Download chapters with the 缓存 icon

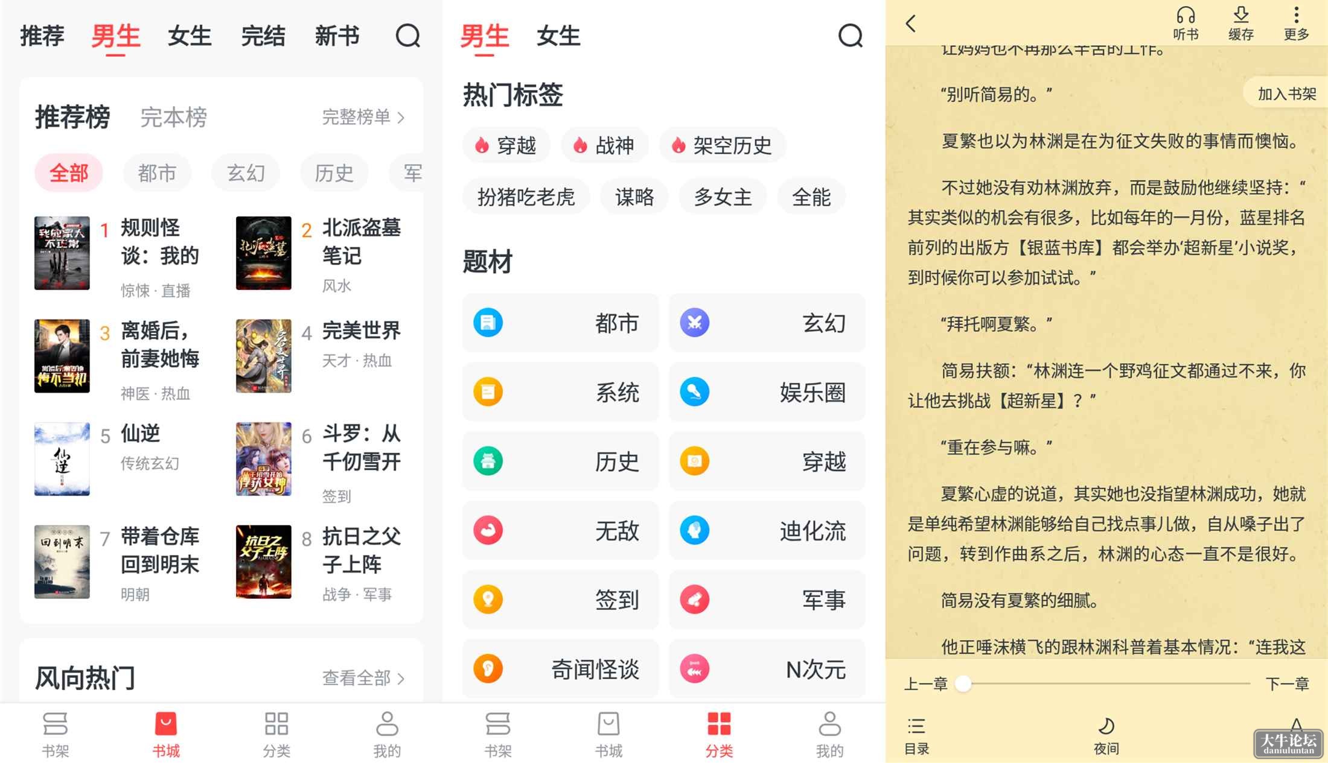tap(1241, 24)
